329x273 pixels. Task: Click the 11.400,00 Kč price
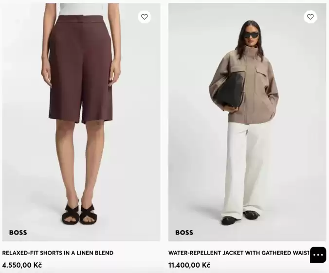click(x=189, y=265)
